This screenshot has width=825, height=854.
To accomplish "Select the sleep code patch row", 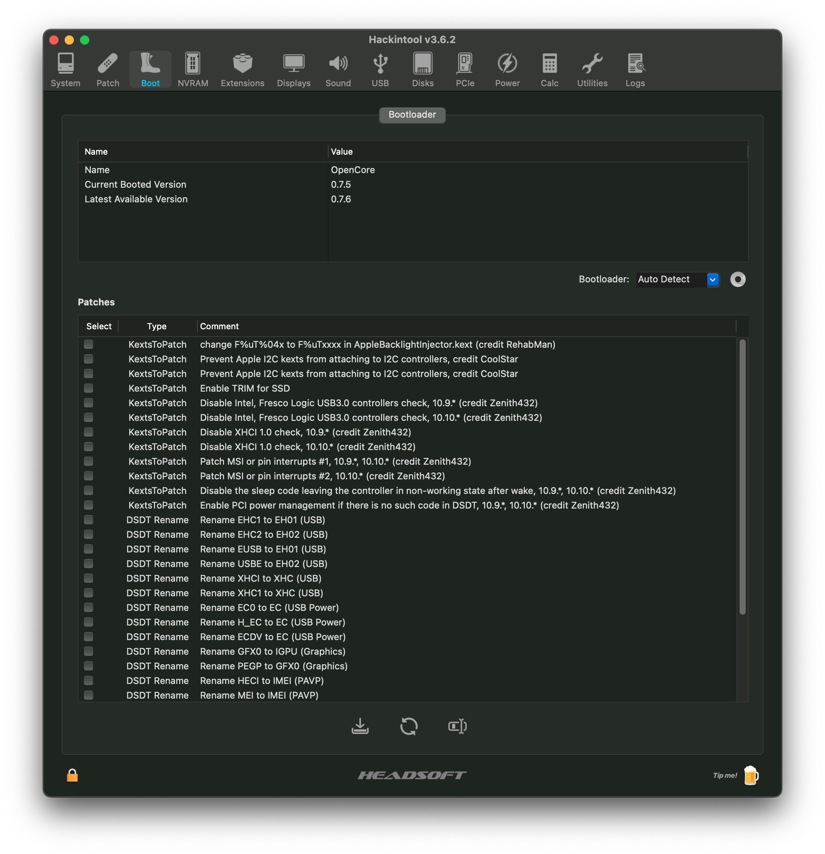I will 407,490.
